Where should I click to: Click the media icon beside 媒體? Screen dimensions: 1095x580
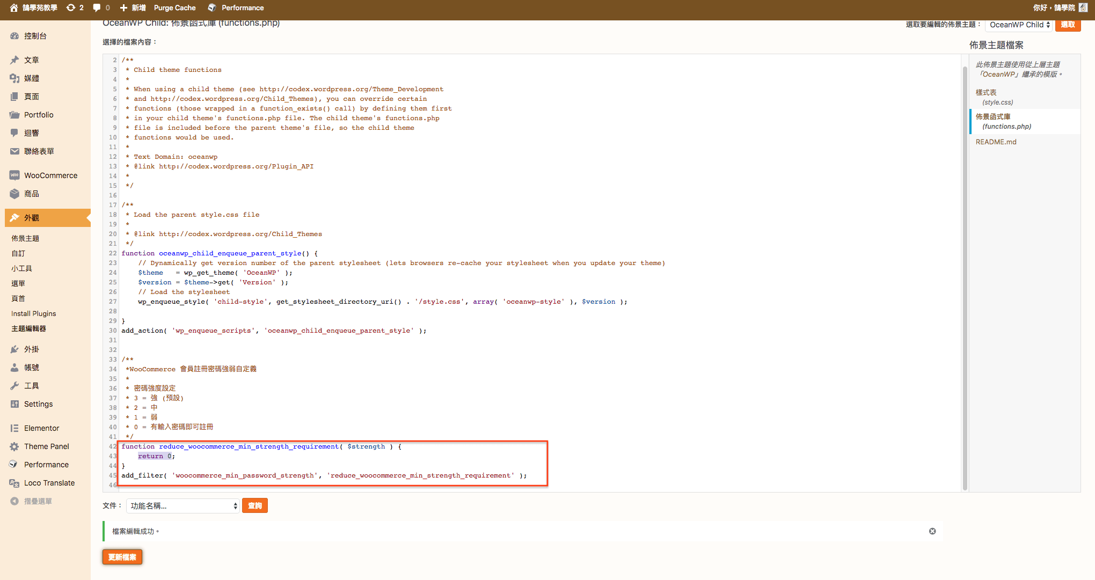[x=14, y=78]
